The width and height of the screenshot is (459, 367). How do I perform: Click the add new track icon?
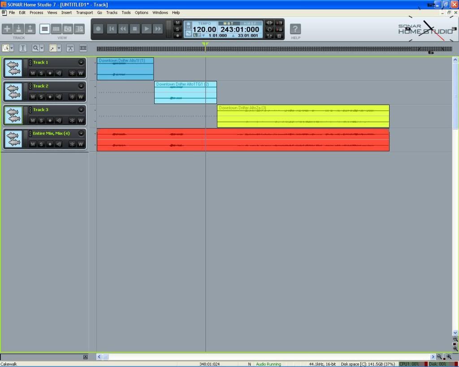click(7, 29)
